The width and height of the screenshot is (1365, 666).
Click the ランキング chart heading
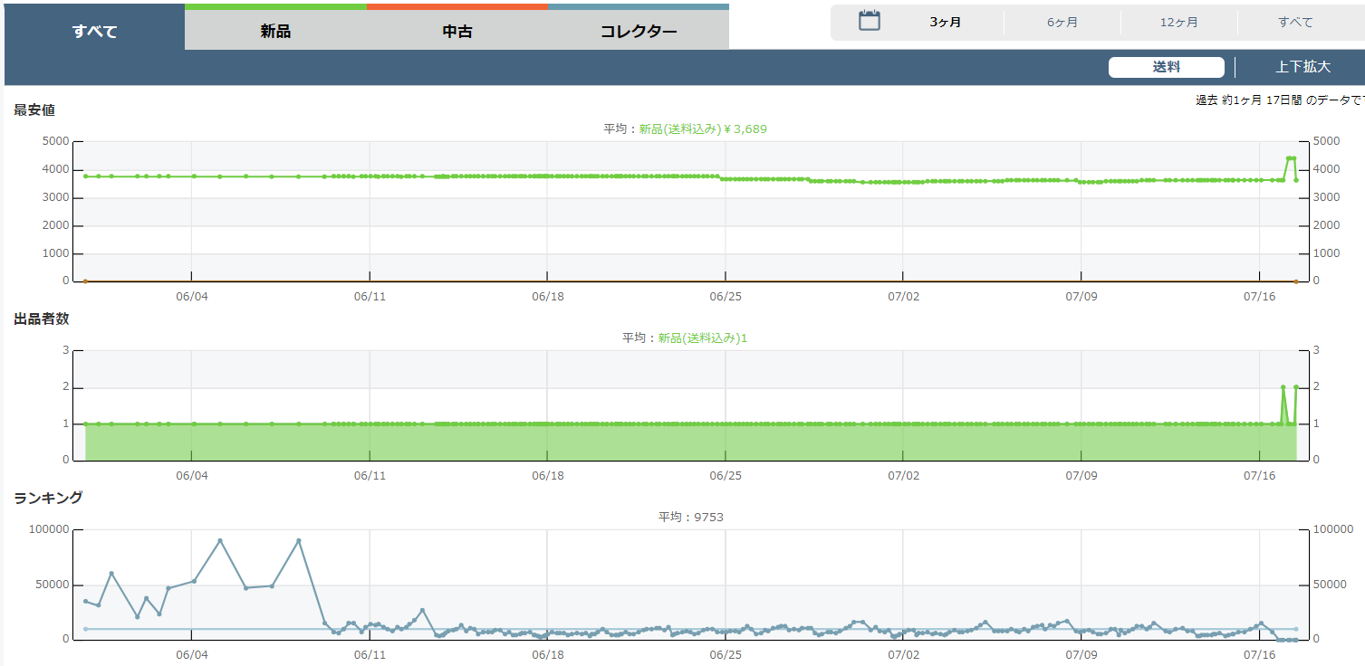[x=48, y=498]
